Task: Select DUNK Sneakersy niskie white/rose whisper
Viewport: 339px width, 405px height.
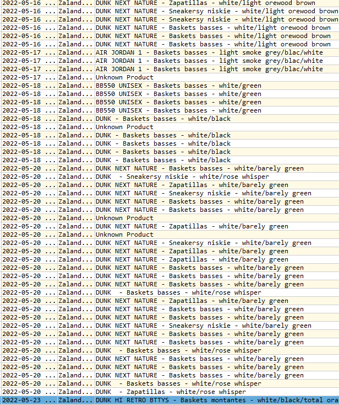Action: click(217, 177)
